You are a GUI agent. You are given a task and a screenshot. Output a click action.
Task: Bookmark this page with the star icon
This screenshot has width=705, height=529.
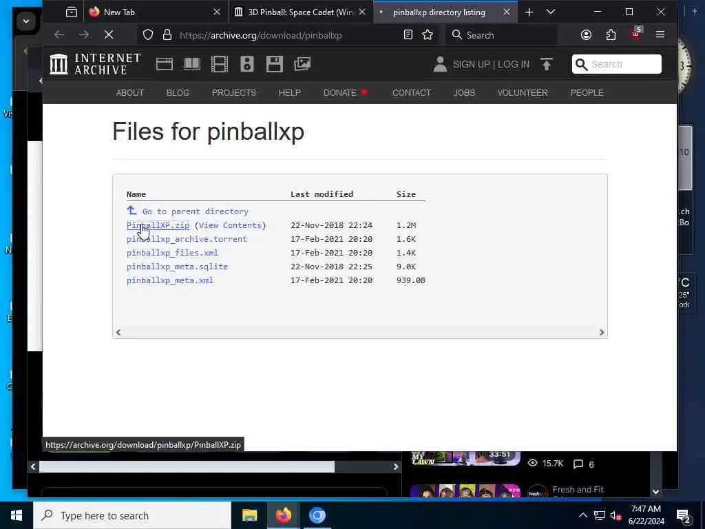(428, 34)
